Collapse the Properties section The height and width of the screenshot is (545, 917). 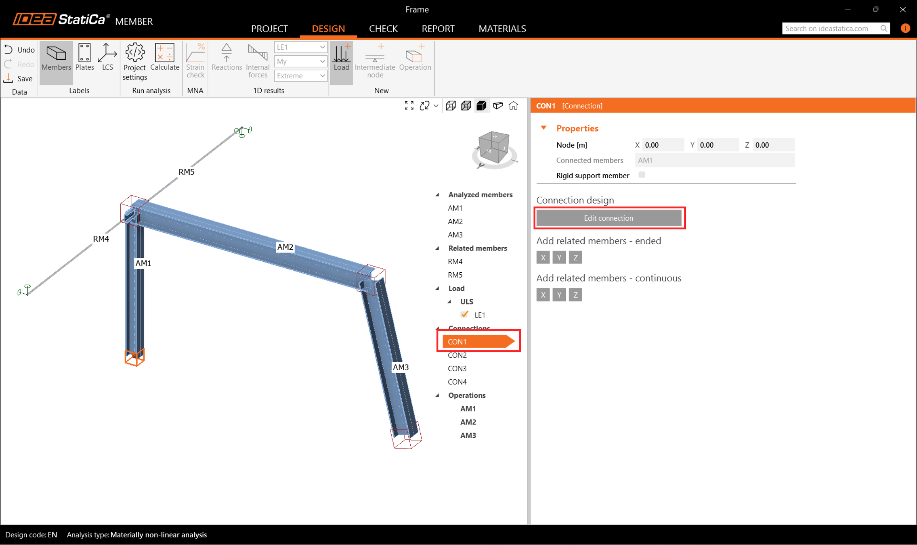coord(543,128)
